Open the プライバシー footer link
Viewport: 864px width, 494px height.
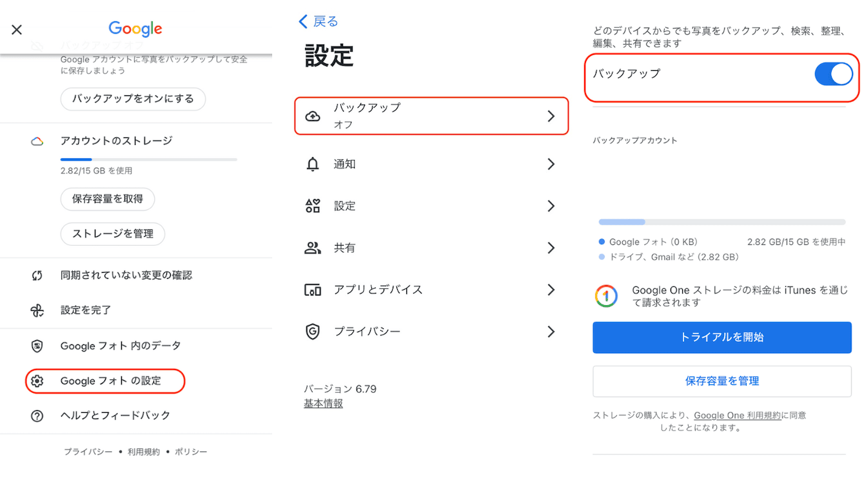tap(88, 452)
